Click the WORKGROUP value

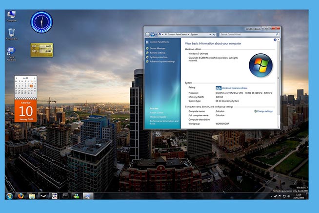(222, 124)
